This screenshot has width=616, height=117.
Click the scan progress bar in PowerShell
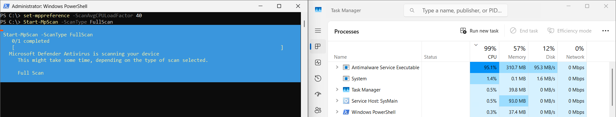point(148,48)
